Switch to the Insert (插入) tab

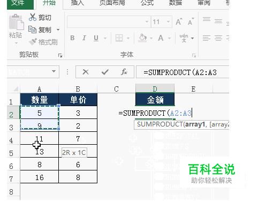78,4
